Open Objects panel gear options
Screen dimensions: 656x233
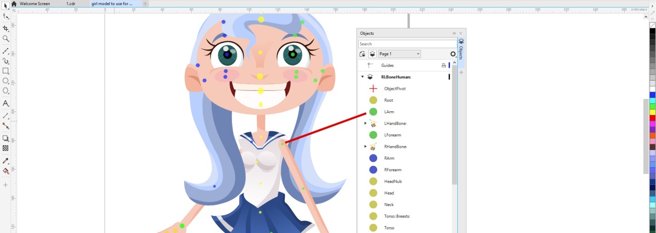(453, 54)
